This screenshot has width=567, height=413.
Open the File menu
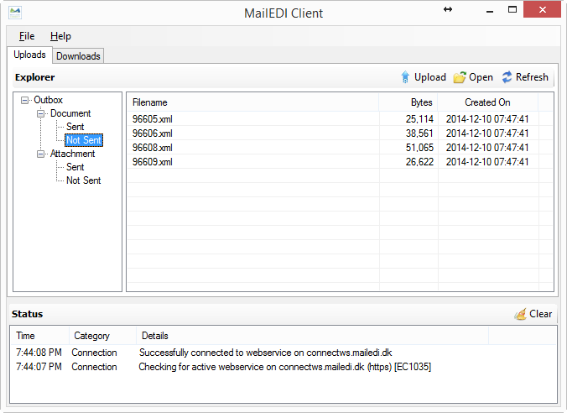pyautogui.click(x=27, y=36)
